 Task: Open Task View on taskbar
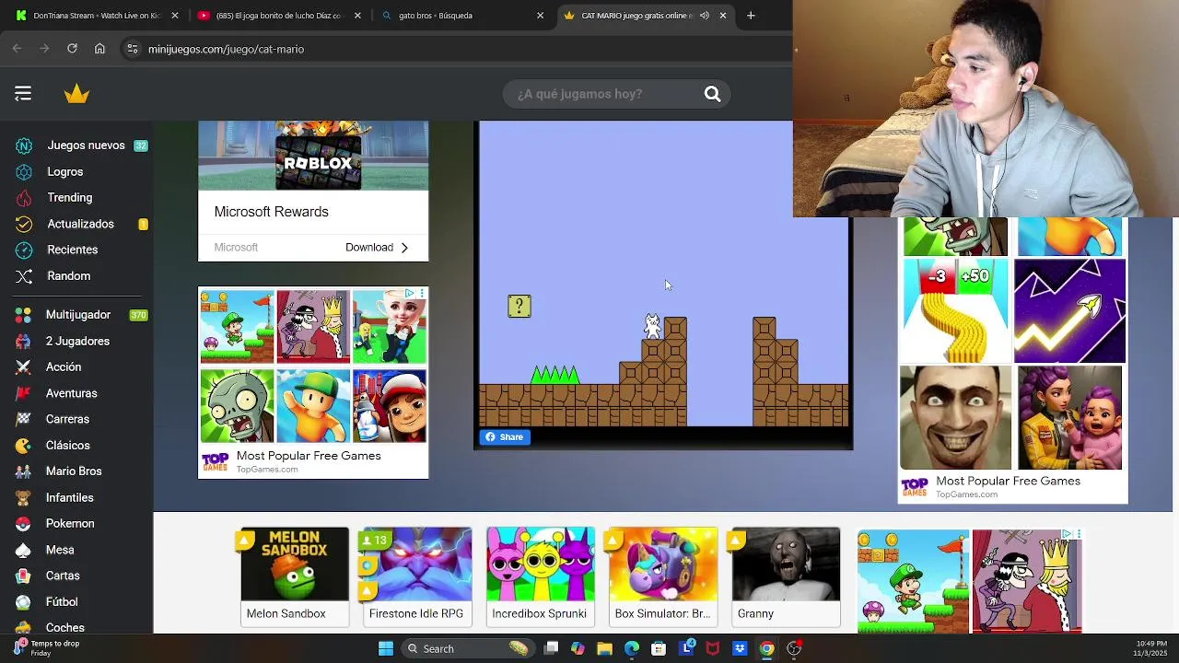click(x=551, y=648)
